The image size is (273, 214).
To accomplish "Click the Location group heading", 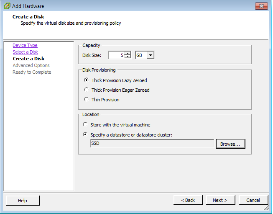I will coord(91,114).
